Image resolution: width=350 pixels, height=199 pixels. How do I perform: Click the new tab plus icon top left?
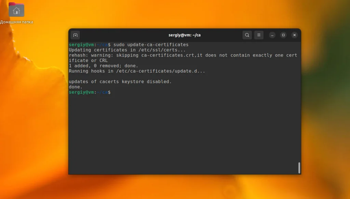pos(75,35)
